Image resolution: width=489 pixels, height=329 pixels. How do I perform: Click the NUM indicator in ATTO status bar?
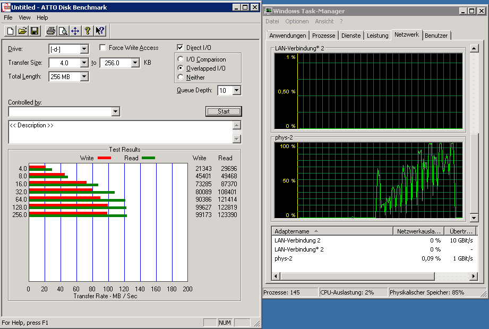[x=225, y=323]
